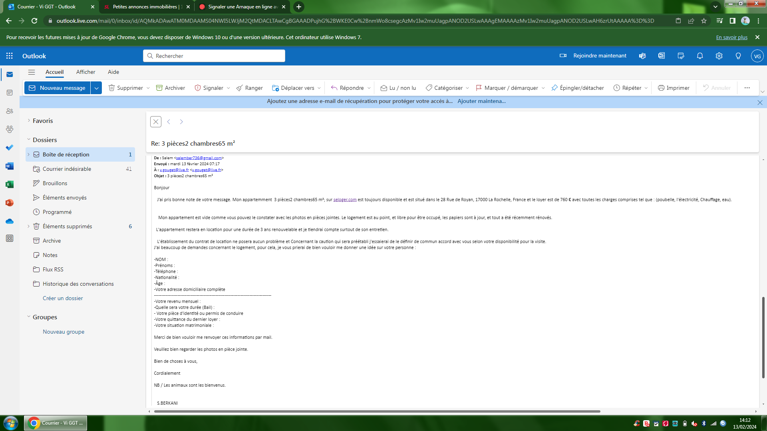The image size is (767, 431).
Task: Click Ranger sweep button
Action: coord(249,88)
